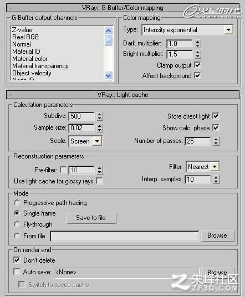
Task: Click the Subdivs spinner arrows
Action: click(x=99, y=116)
